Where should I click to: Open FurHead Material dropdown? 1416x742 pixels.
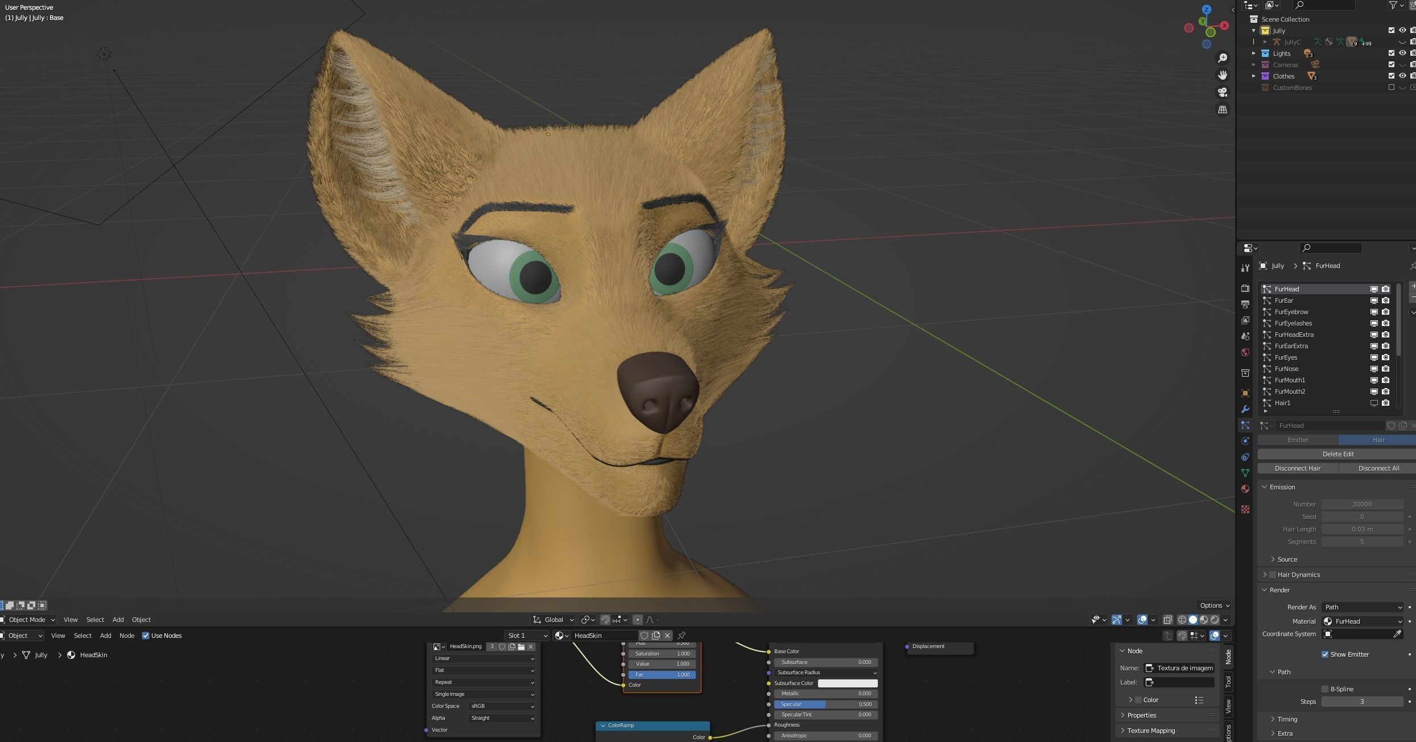[1363, 621]
